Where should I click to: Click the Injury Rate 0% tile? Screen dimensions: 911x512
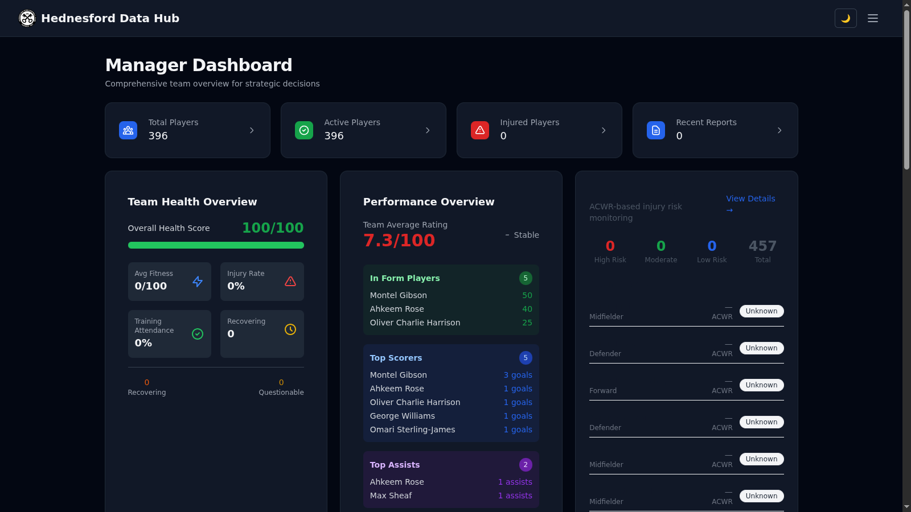pos(262,282)
